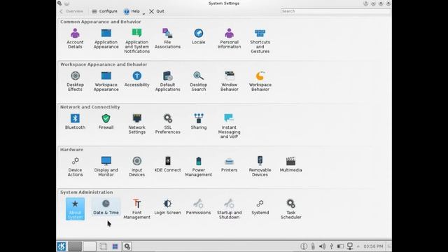448x252 pixels.
Task: Open the clipboard tray icon
Action: [313, 246]
